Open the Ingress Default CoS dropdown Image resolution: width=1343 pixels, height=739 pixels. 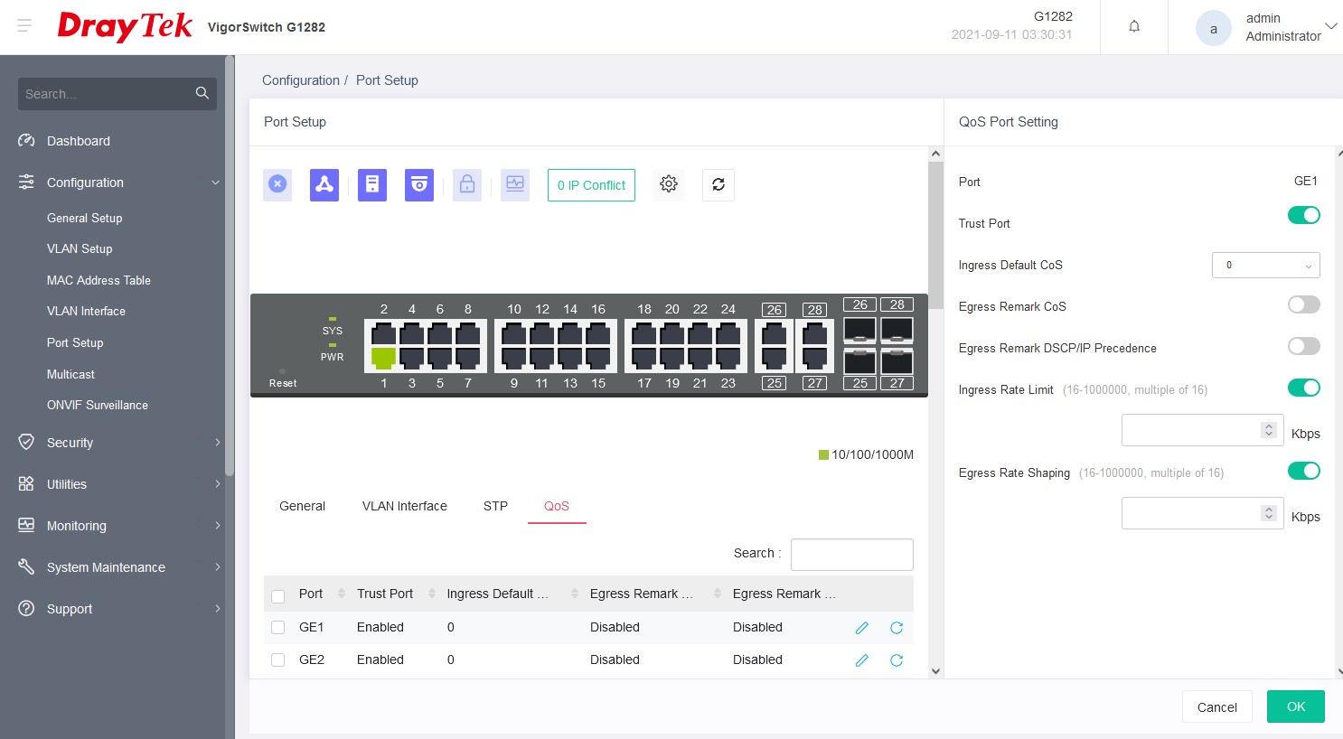[1265, 265]
